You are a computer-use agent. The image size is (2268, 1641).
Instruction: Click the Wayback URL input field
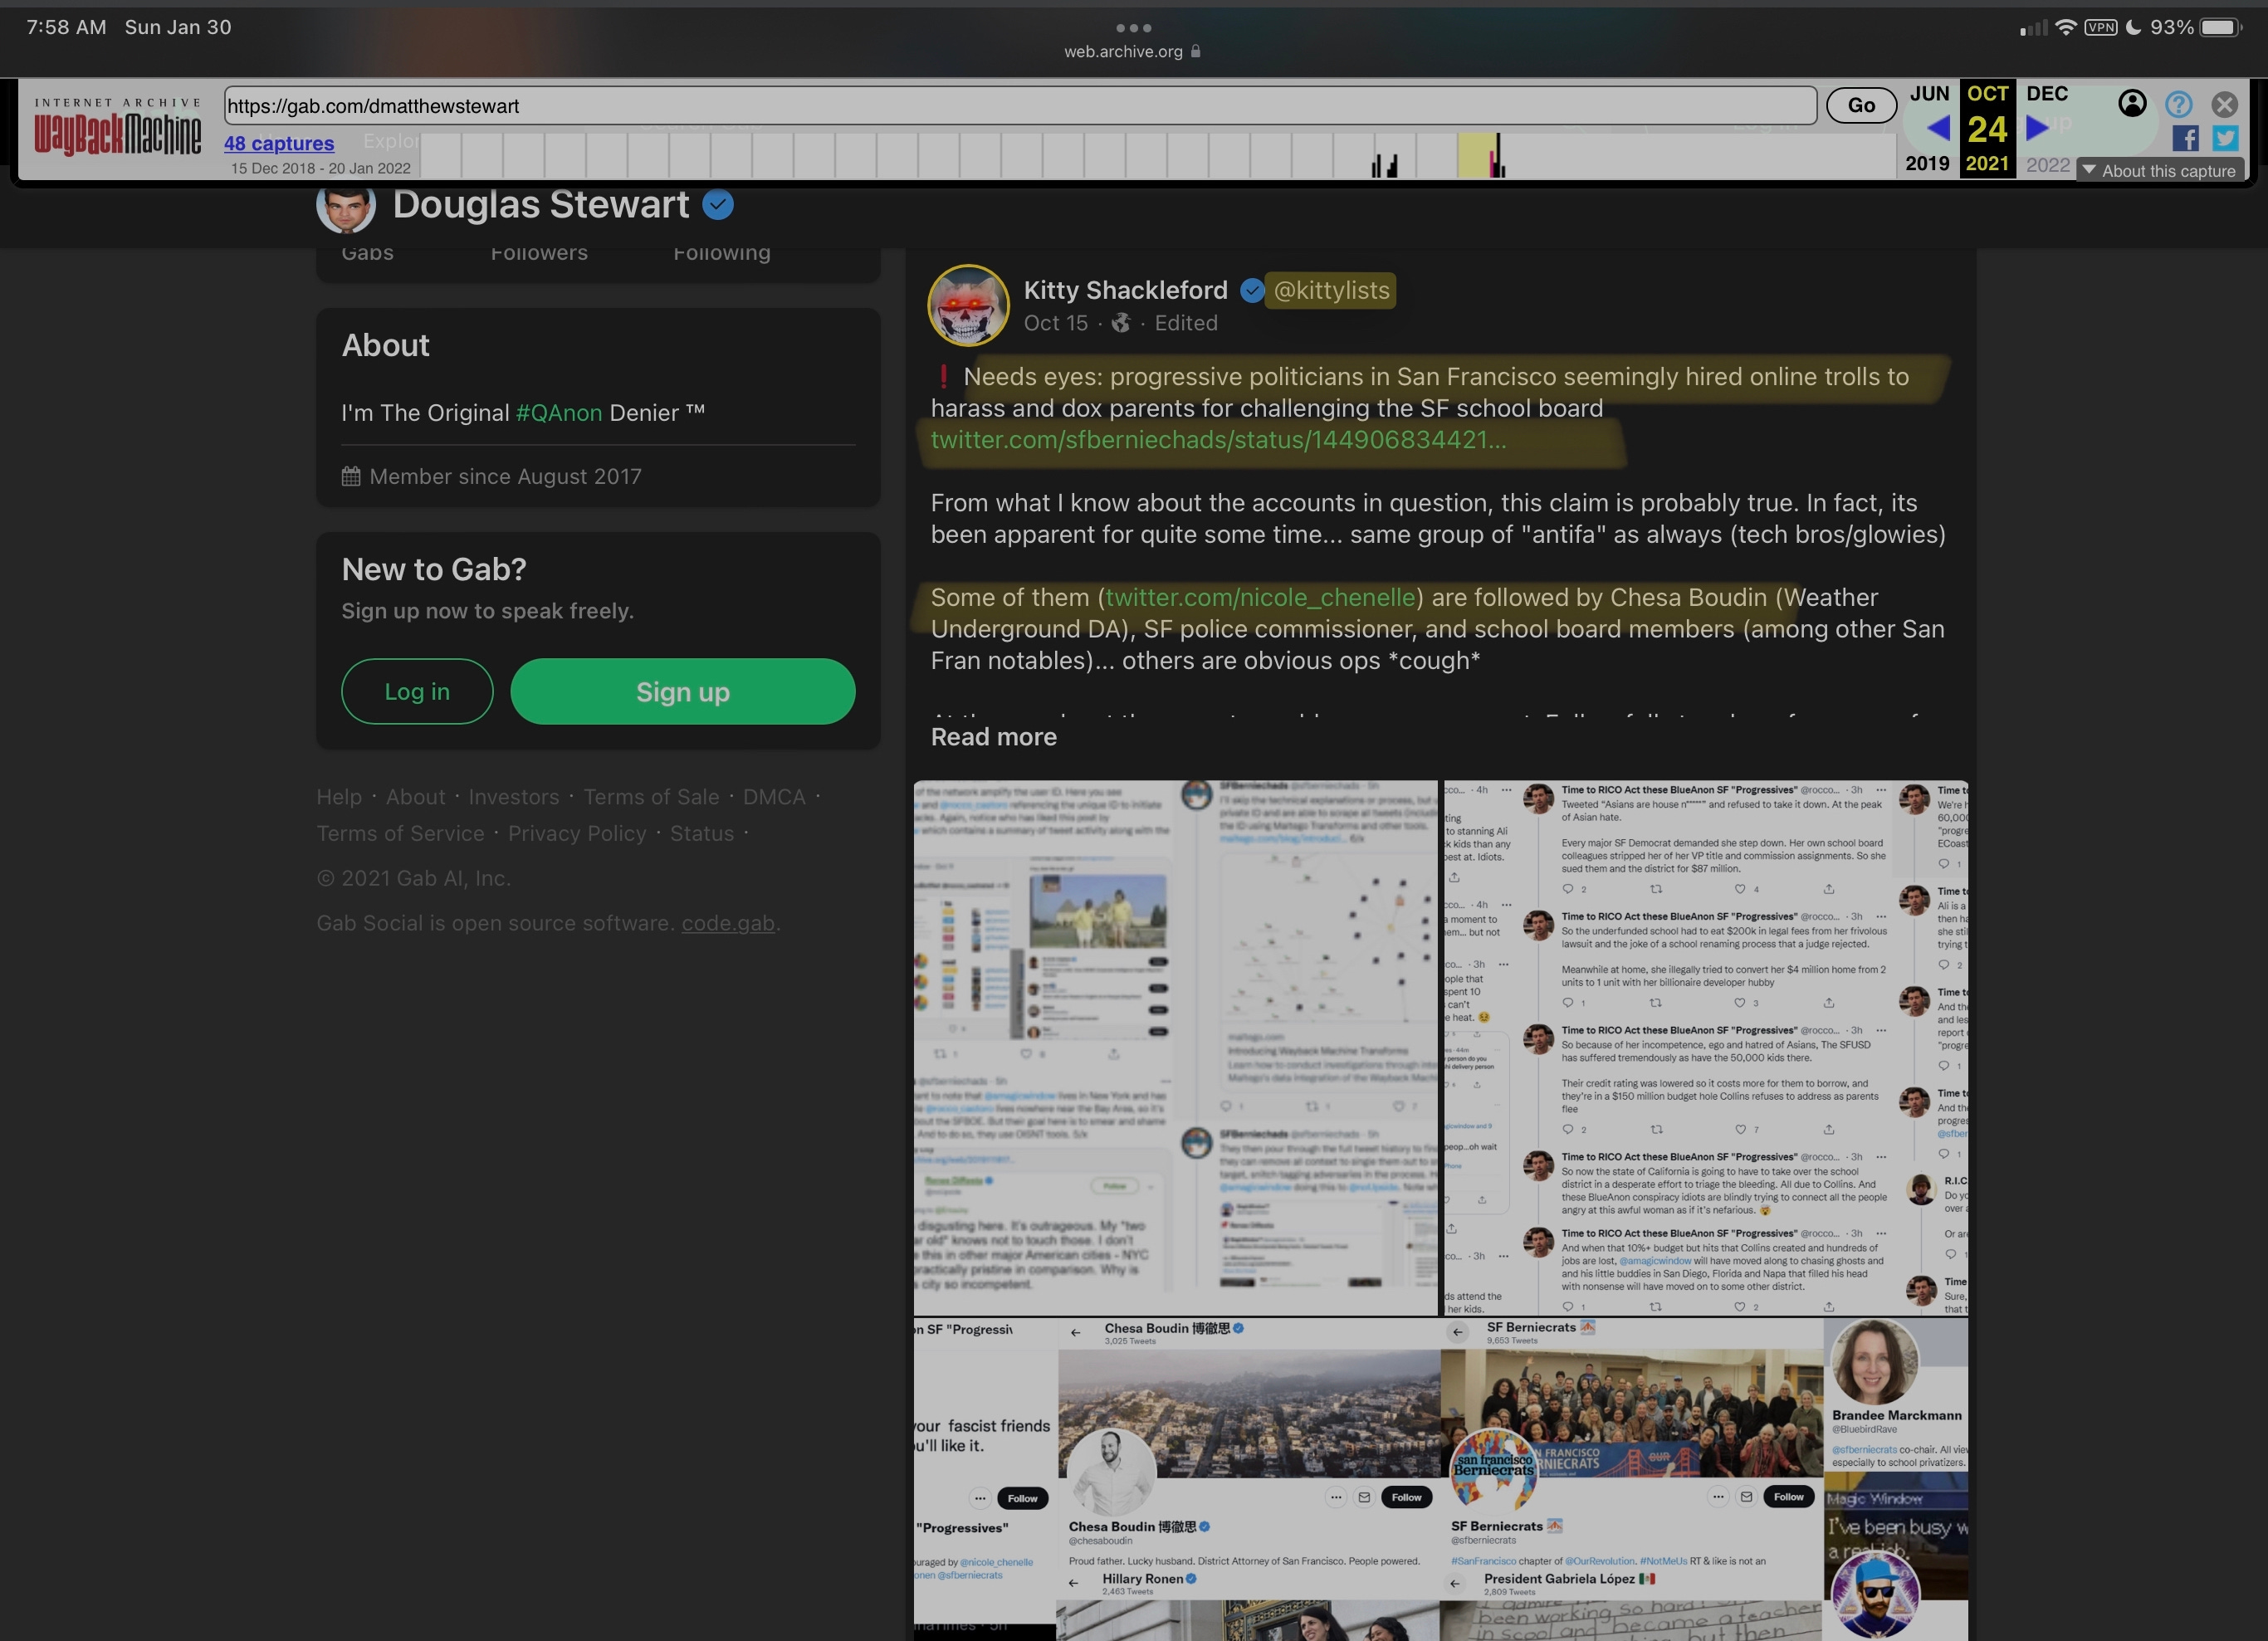click(1020, 106)
